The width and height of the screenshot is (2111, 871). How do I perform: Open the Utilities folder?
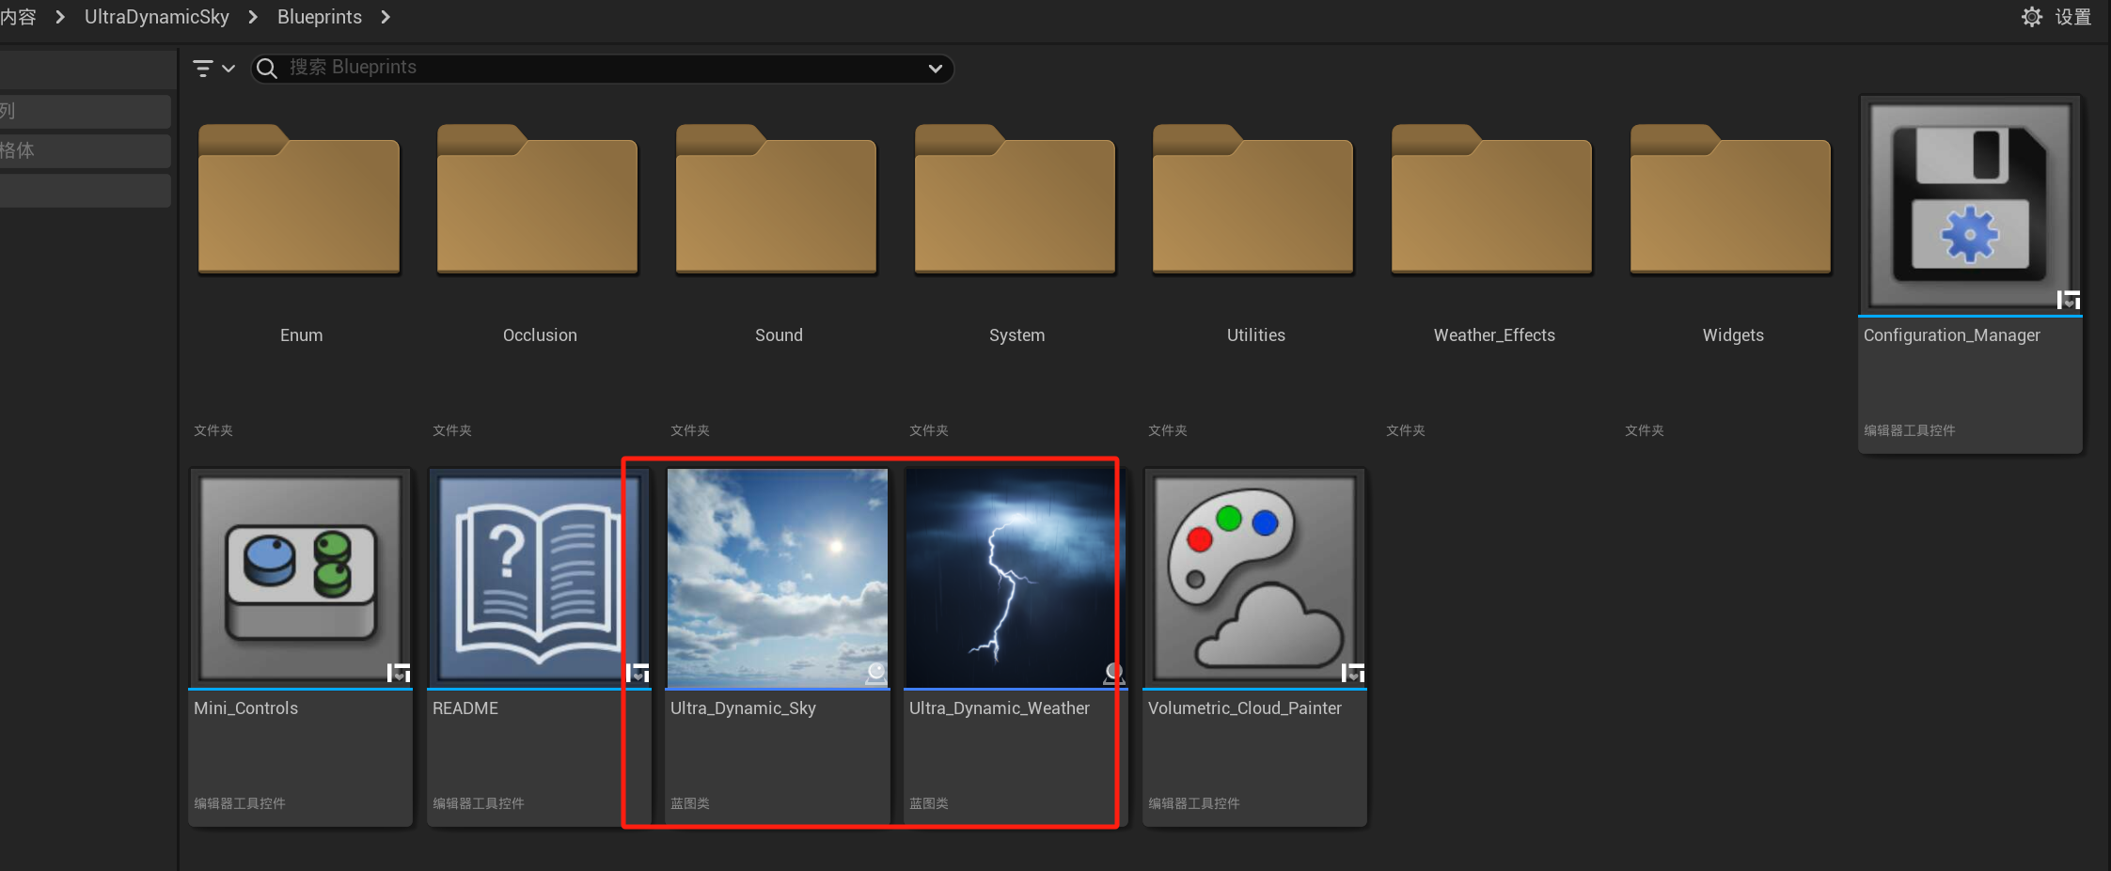point(1253,199)
